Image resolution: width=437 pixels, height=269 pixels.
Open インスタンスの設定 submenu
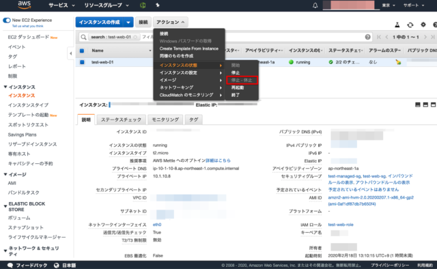(189, 72)
